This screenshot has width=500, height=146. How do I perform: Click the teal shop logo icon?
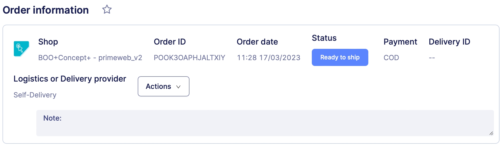(21, 49)
